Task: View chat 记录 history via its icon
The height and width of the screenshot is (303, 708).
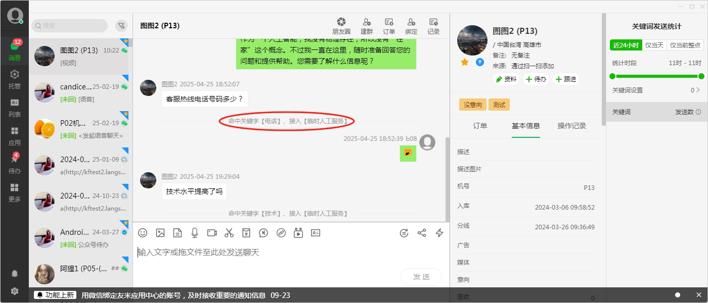Action: point(433,25)
